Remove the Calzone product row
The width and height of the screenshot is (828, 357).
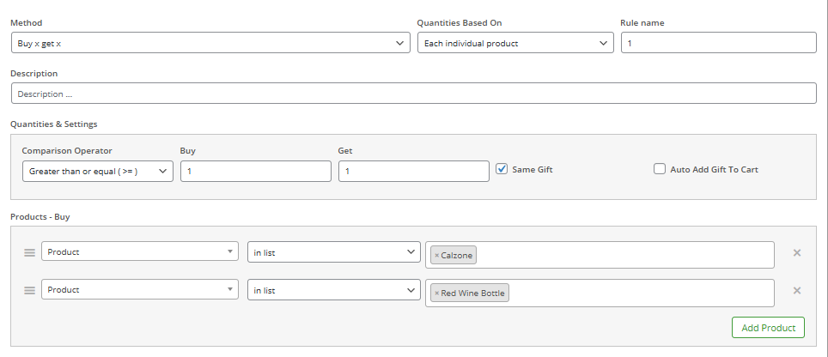click(x=797, y=252)
